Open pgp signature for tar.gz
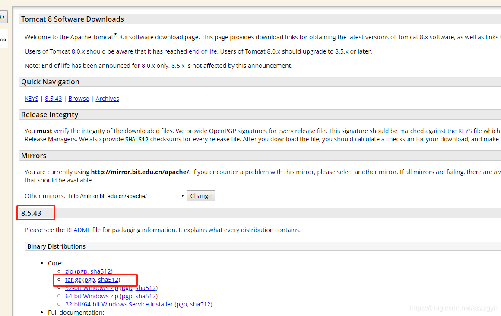The height and width of the screenshot is (316, 501). (89, 280)
